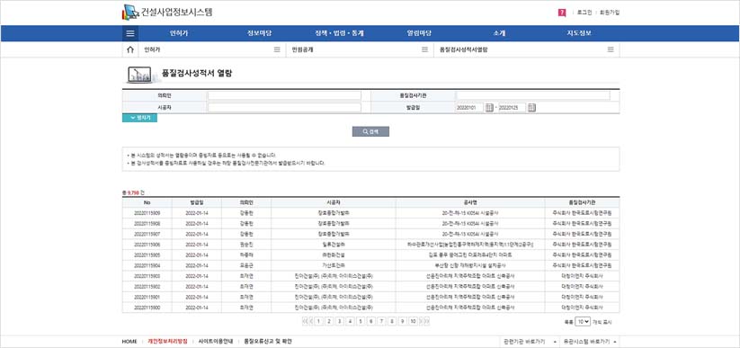
Task: Go to previous page with single-left arrow
Action: click(x=311, y=321)
